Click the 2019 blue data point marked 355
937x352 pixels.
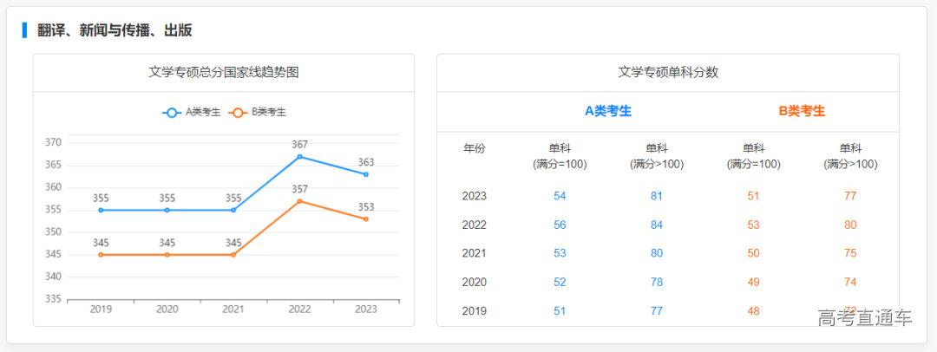[x=102, y=210]
